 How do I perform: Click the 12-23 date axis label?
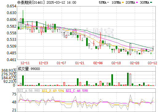click(x=43, y=63)
